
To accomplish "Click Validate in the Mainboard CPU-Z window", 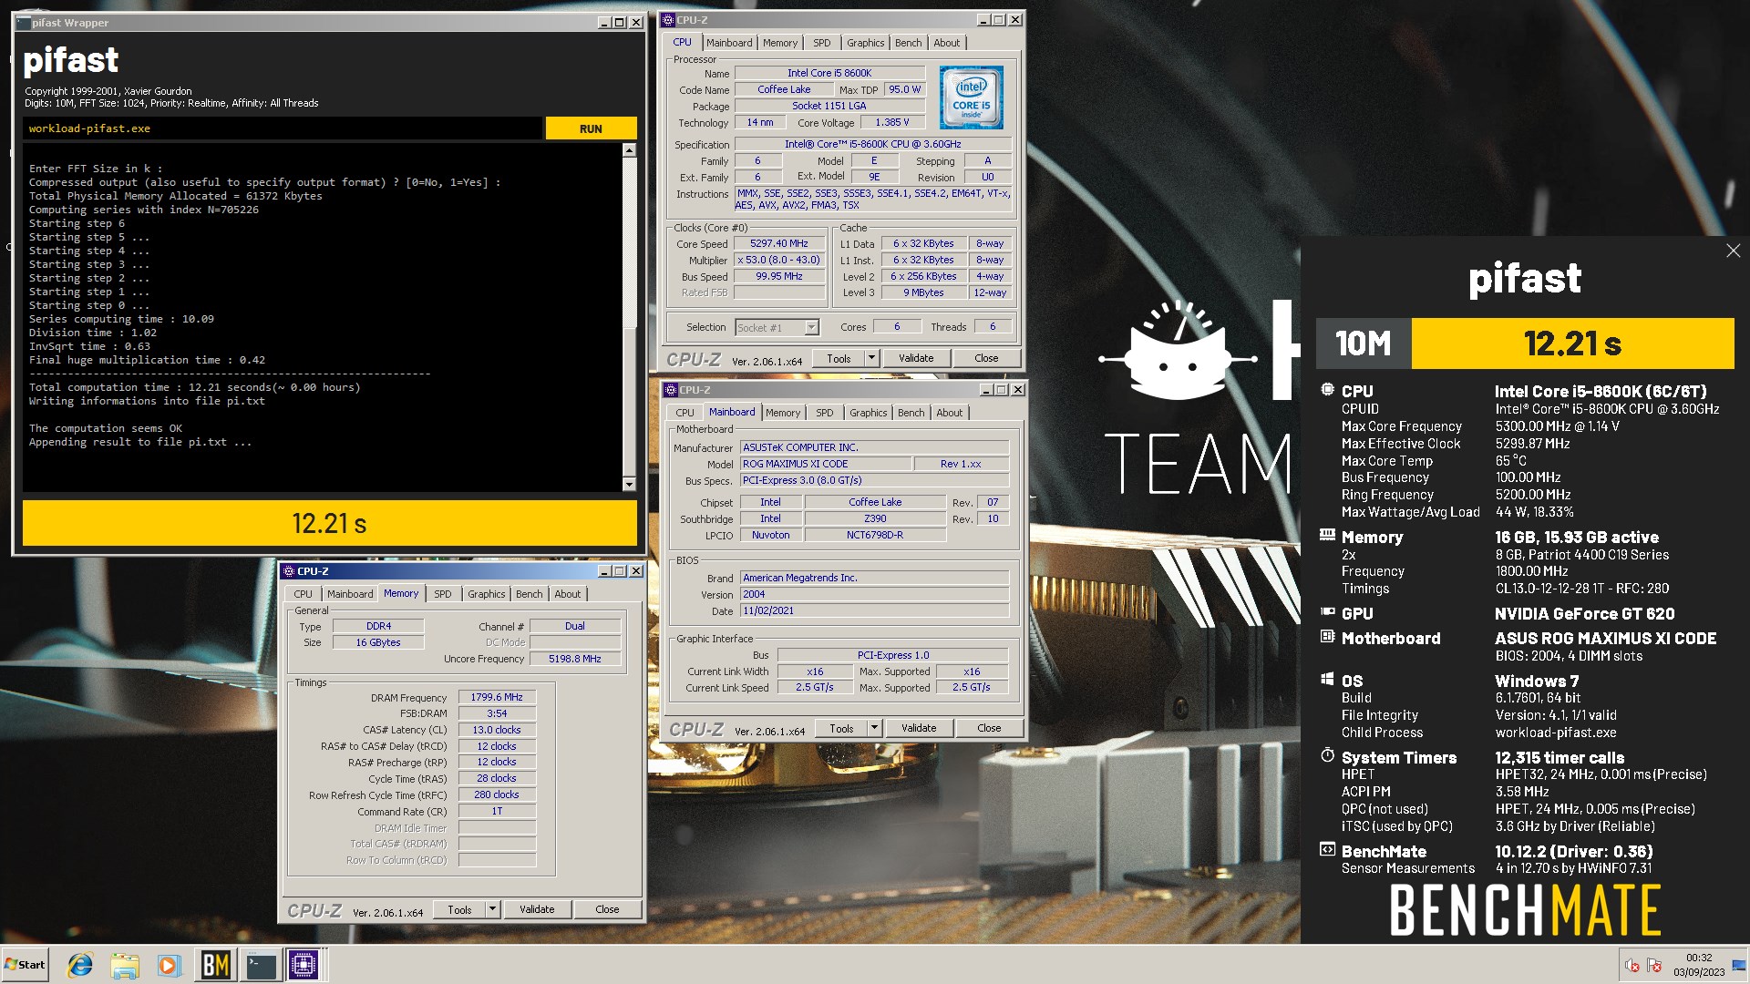I will point(919,728).
